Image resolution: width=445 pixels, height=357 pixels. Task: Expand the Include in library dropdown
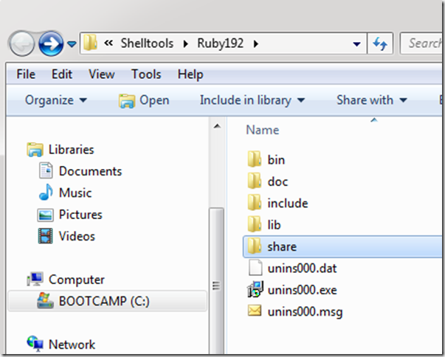click(x=252, y=100)
